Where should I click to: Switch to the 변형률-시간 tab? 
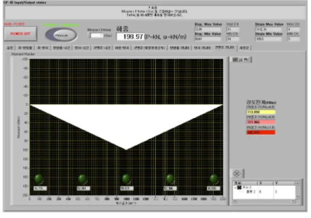click(61, 48)
